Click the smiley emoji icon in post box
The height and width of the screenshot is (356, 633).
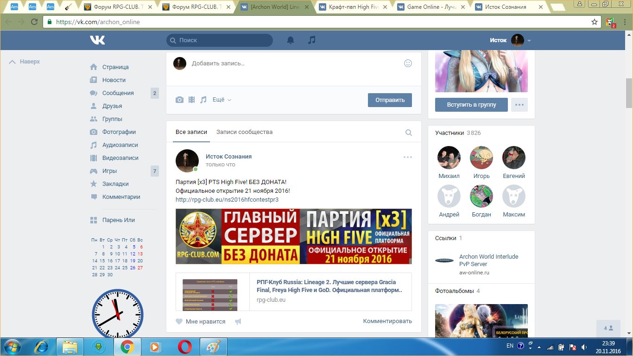(x=408, y=63)
